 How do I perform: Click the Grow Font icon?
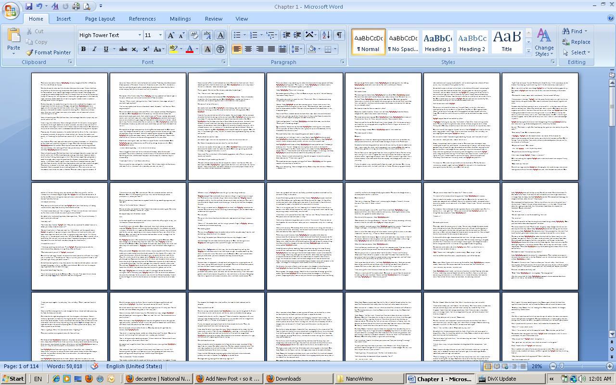pos(171,35)
